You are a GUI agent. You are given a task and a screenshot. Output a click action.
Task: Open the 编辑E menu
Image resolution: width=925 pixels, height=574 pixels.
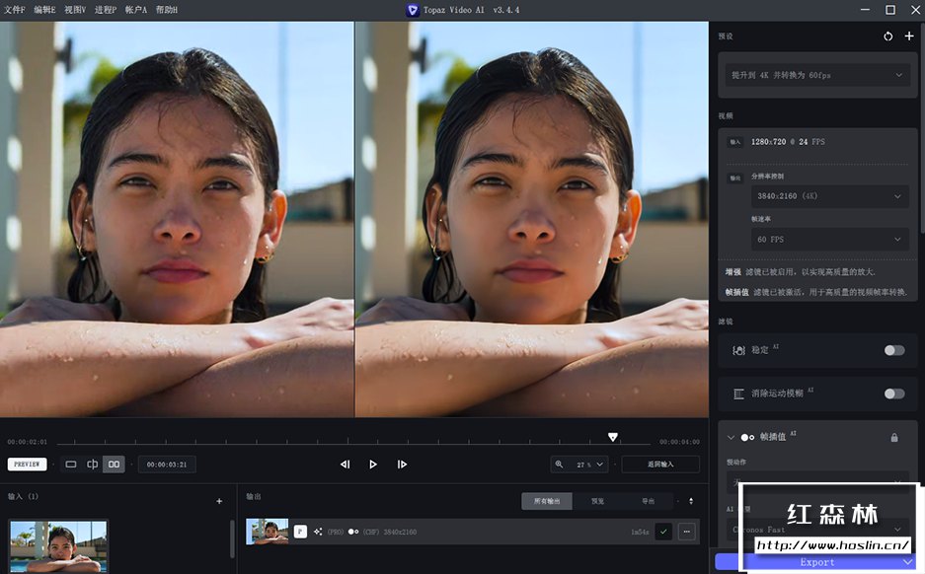click(44, 10)
